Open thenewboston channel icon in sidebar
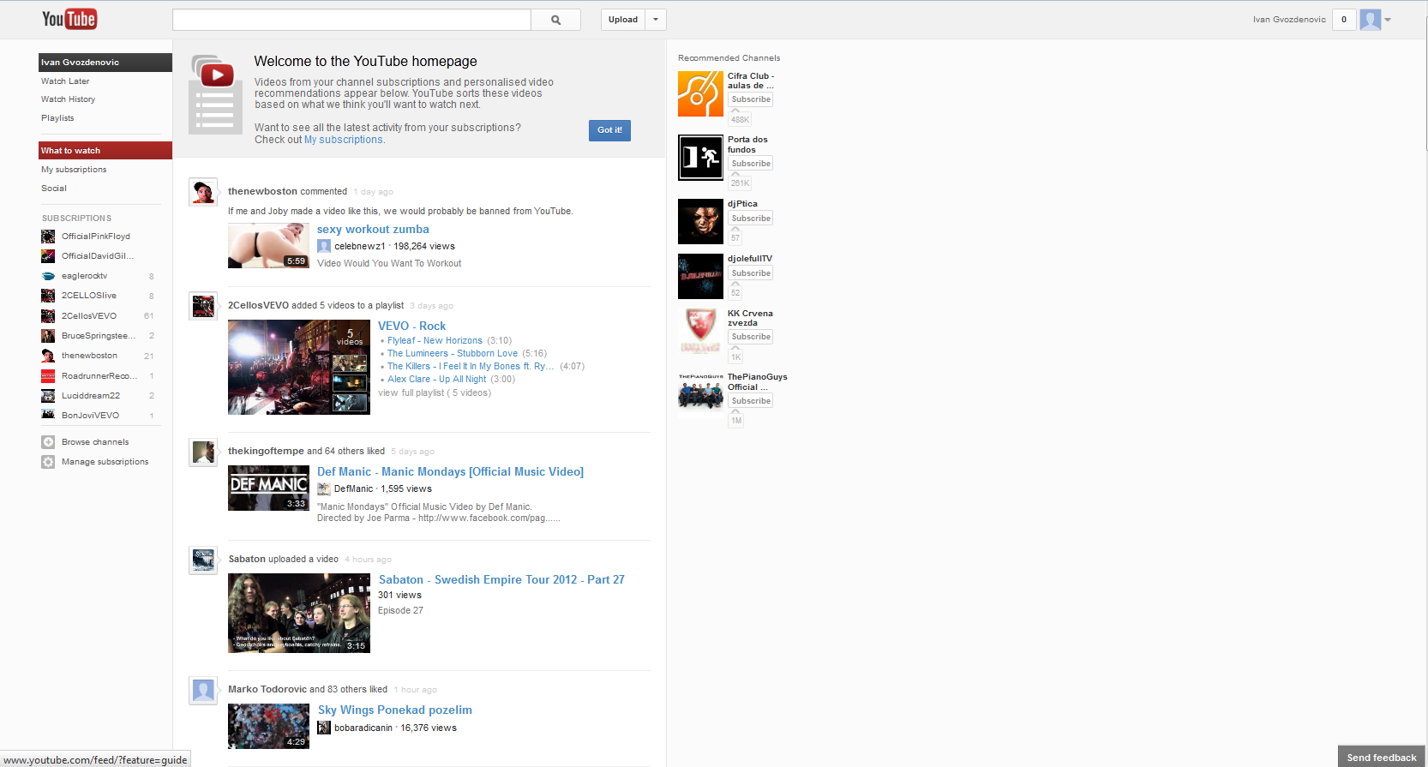This screenshot has height=767, width=1428. [48, 356]
